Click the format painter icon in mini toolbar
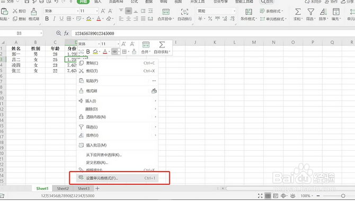 134,52
